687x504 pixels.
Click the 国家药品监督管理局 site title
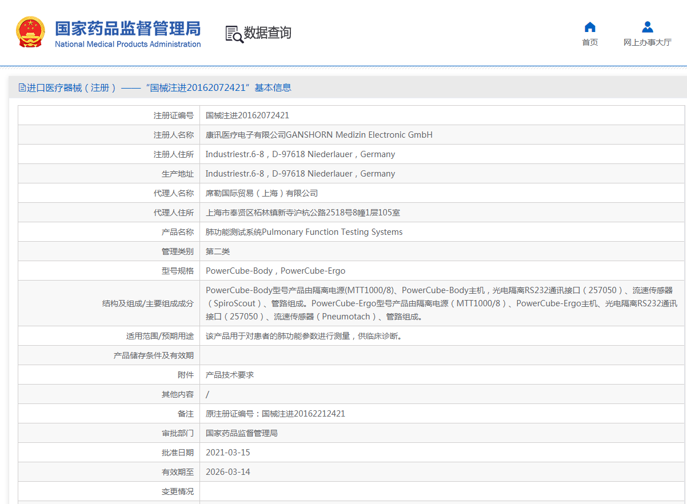tap(128, 28)
